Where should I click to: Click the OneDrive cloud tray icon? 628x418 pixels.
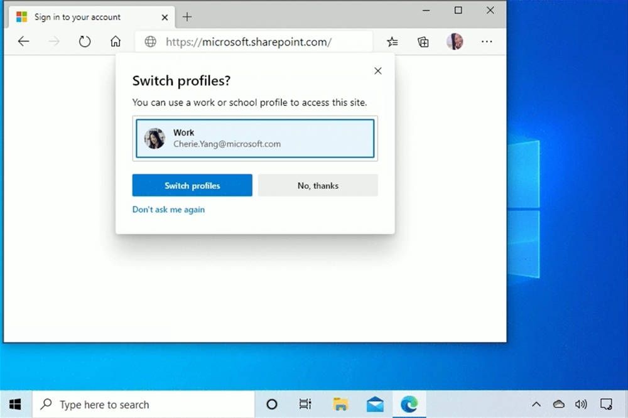[x=559, y=404]
